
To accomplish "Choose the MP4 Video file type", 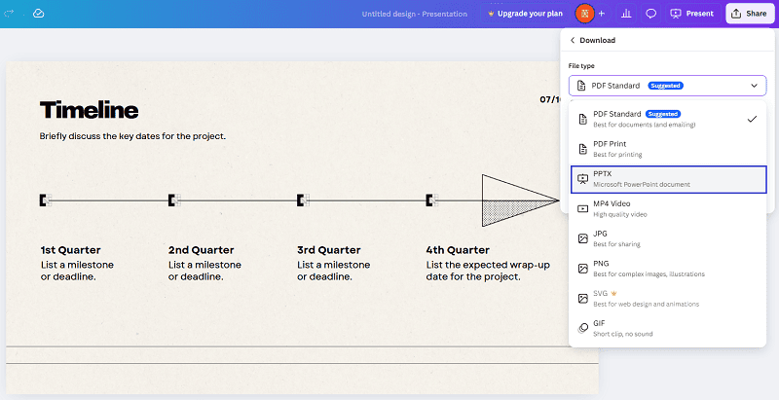I will (667, 209).
